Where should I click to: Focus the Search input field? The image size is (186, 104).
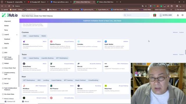pos(136,15)
